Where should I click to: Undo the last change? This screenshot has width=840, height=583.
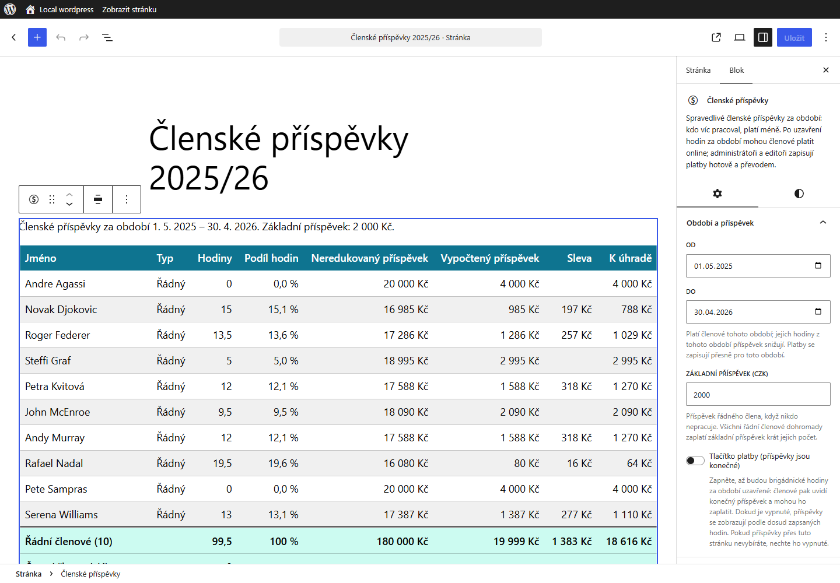coord(61,37)
